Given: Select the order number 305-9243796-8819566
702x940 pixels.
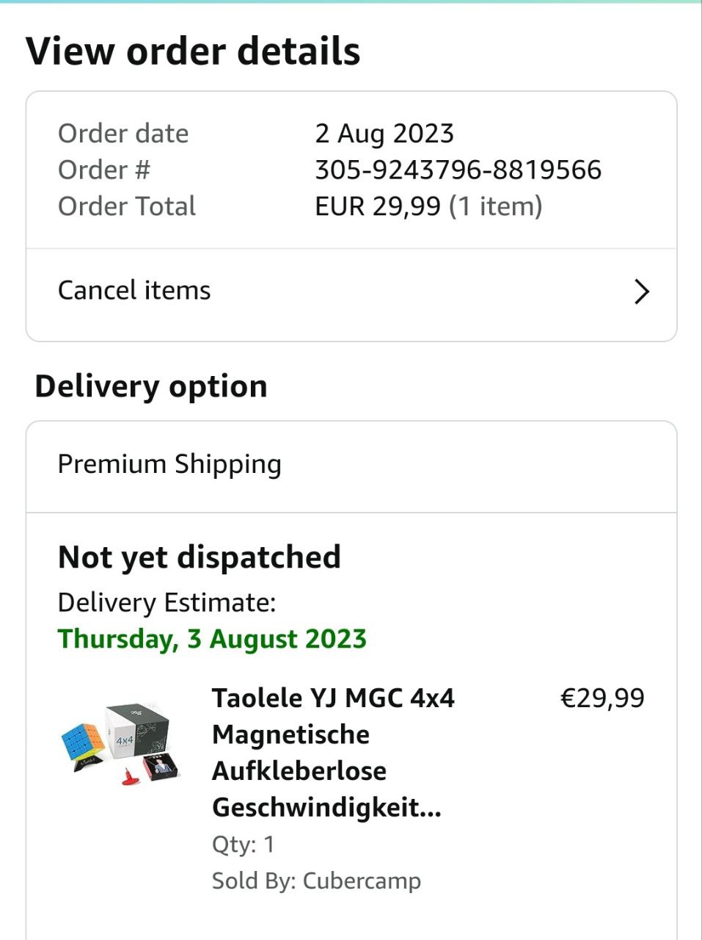Looking at the screenshot, I should (x=458, y=170).
